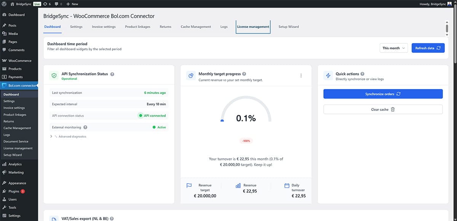Click the Revenue target flag icon
The height and width of the screenshot is (221, 457).
pos(189,185)
